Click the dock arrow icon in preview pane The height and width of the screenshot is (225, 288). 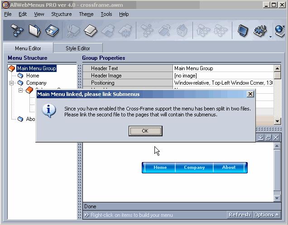point(260,137)
